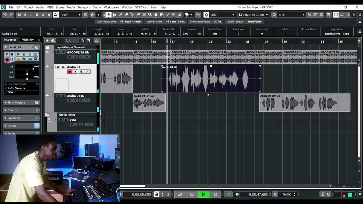Mute the VOX group track
The image size is (363, 204).
pyautogui.click(x=61, y=120)
